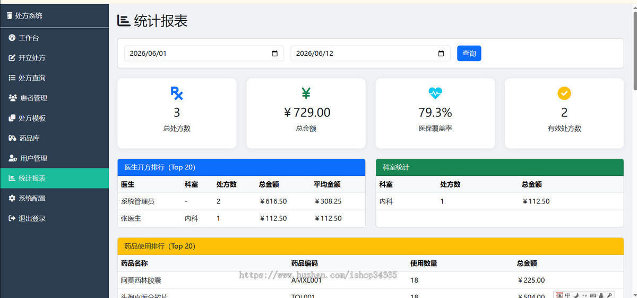The height and width of the screenshot is (298, 637).
Task: Click the 药品使用排行 (Top 20) header
Action: click(371, 246)
